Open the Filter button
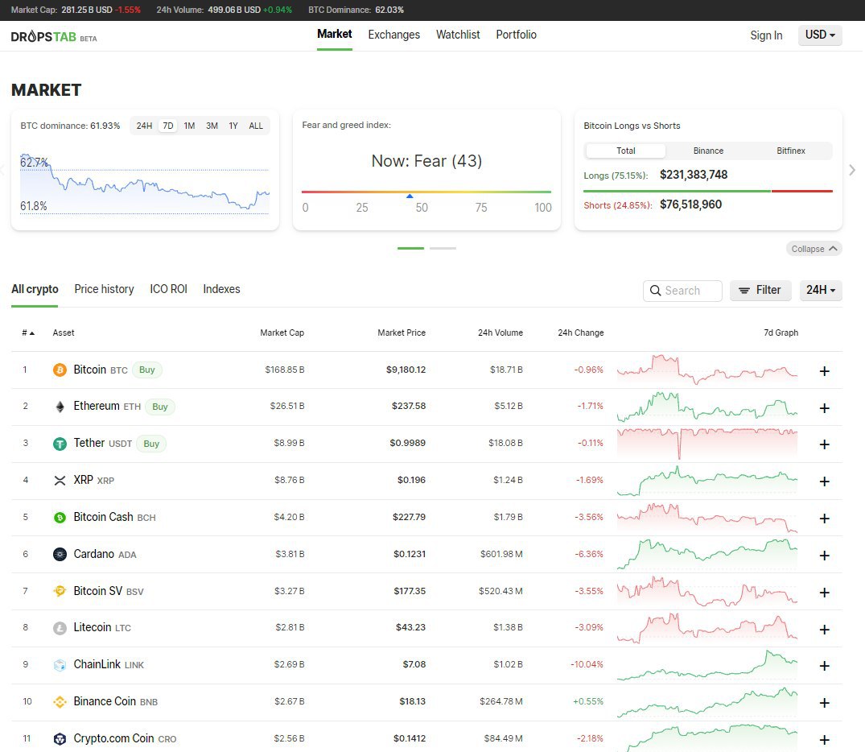Screen dimensions: 865x752 tap(760, 290)
